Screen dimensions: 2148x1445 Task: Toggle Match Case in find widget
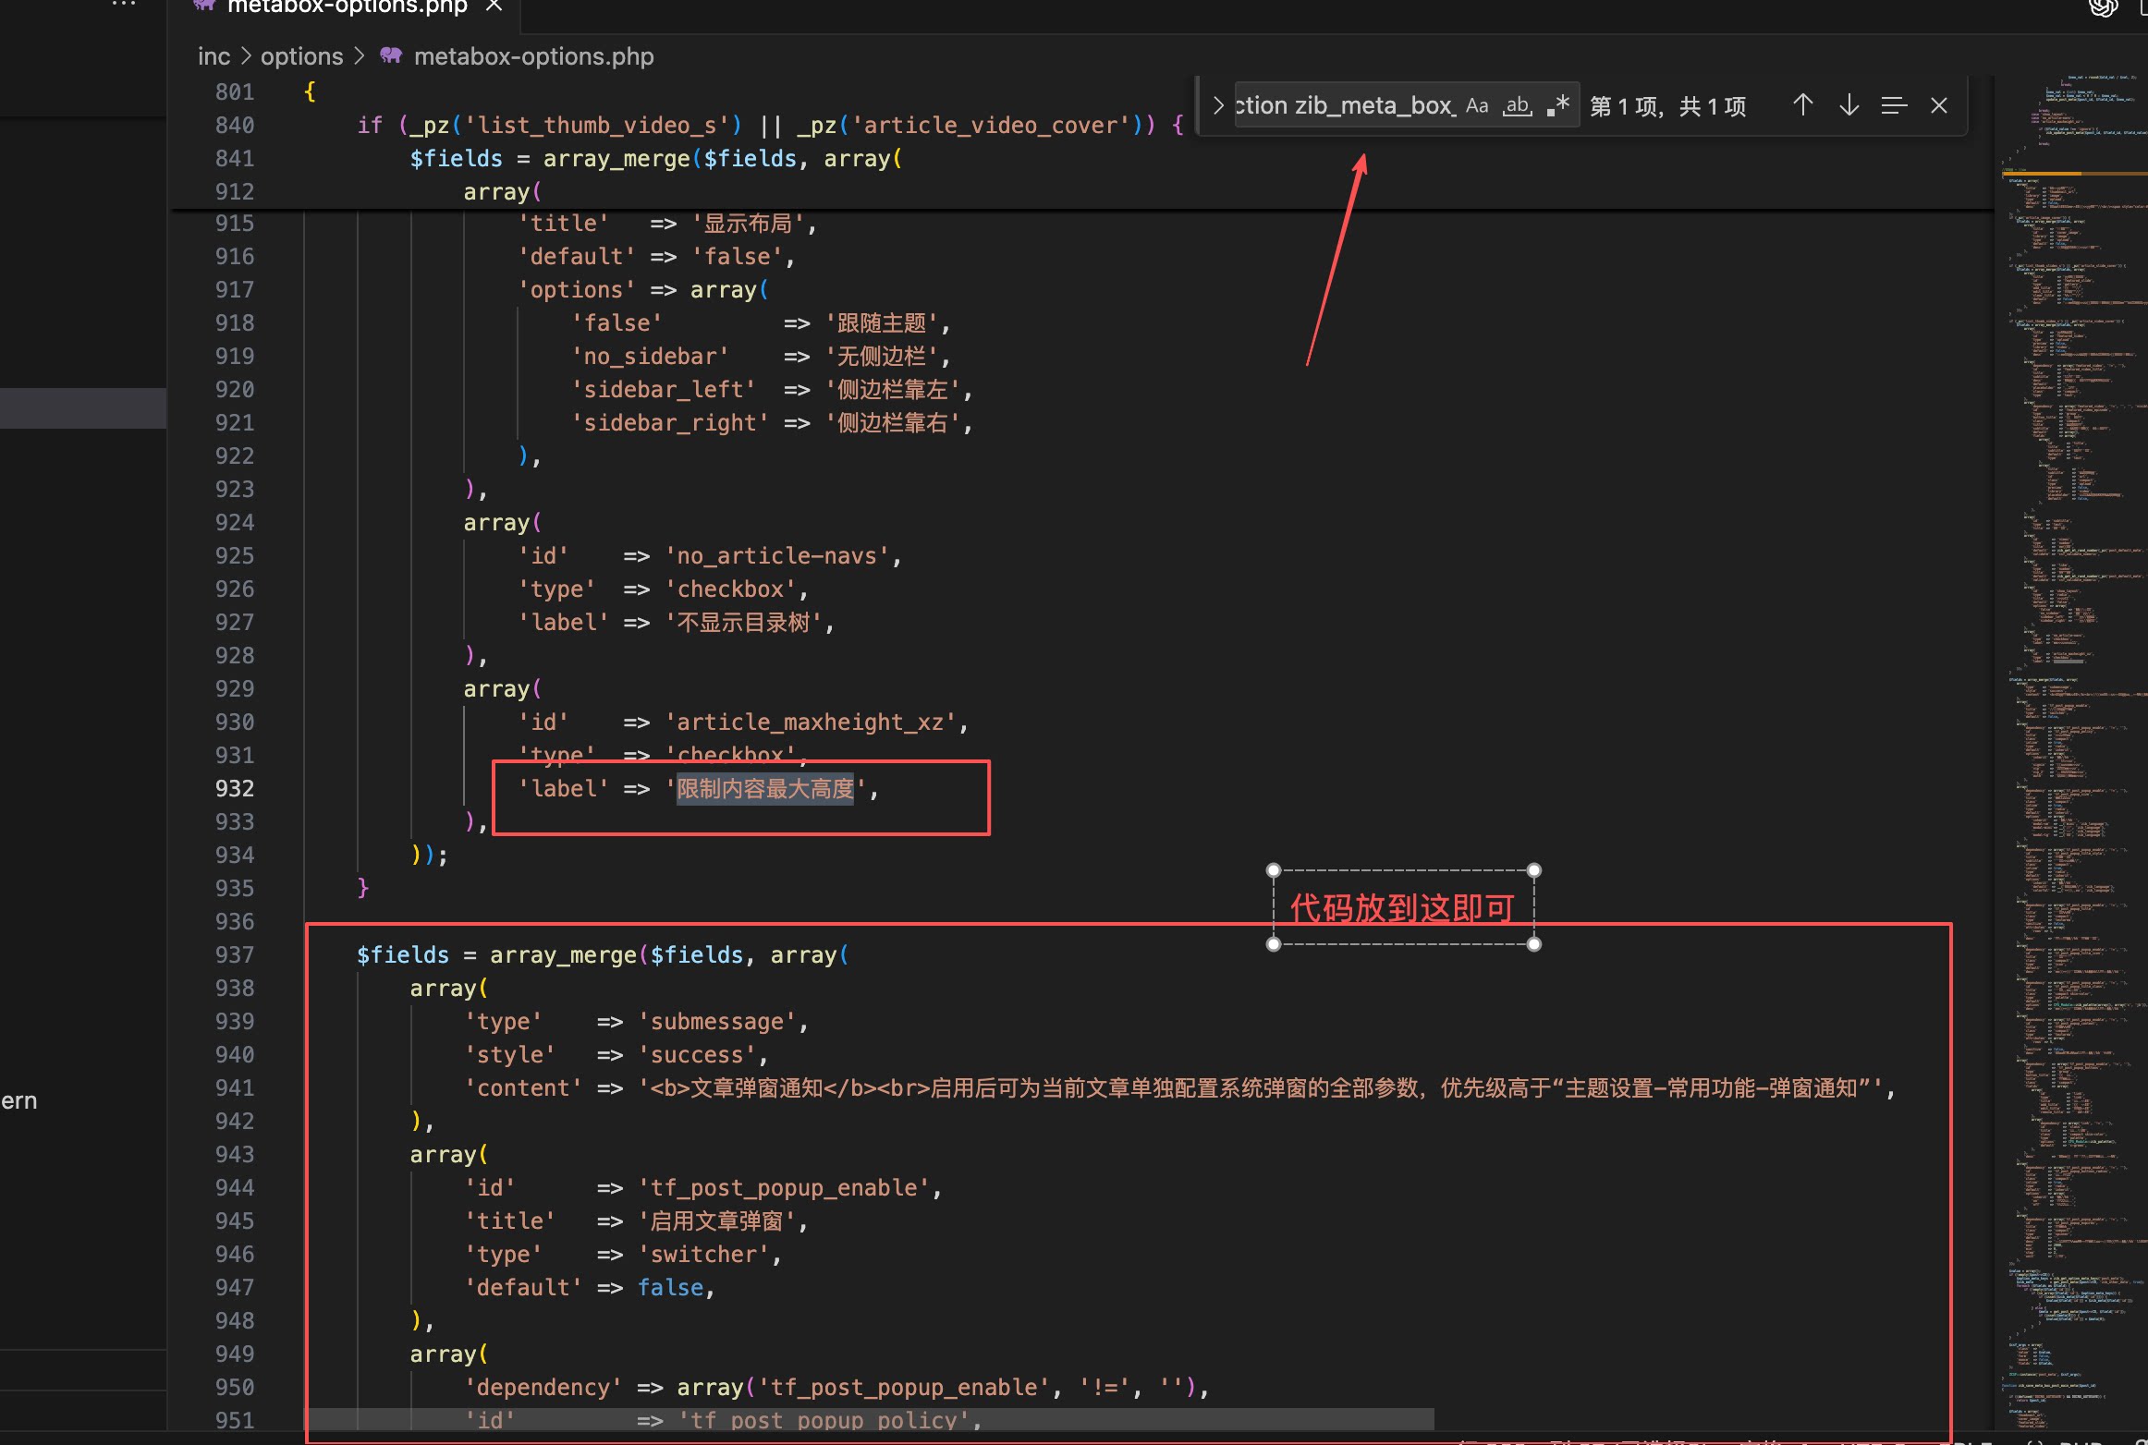pyautogui.click(x=1477, y=106)
